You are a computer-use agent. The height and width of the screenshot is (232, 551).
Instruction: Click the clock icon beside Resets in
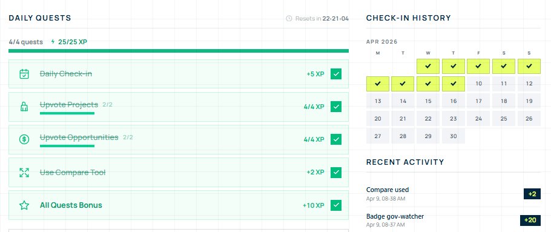tap(289, 18)
